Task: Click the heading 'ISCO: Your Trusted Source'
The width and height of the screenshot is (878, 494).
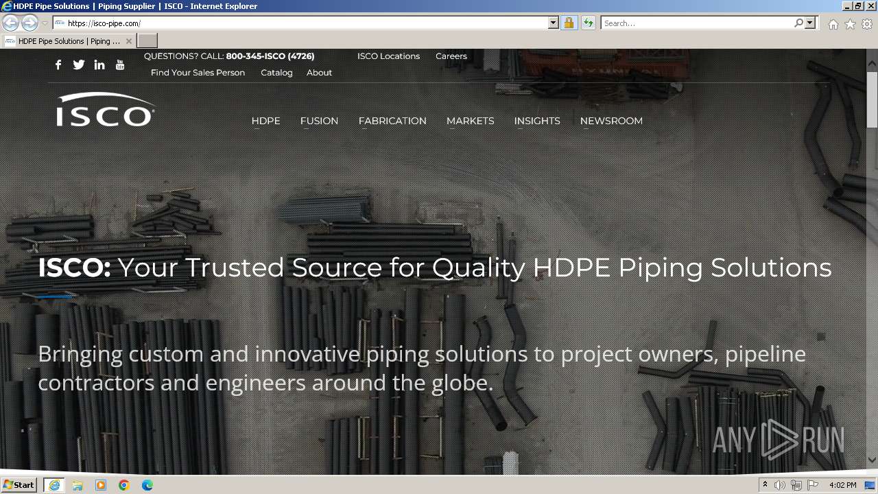Action: pyautogui.click(x=435, y=268)
